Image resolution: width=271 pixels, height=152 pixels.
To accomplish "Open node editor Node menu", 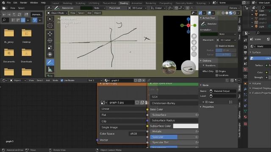I will tap(55, 80).
